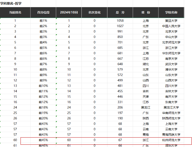Click the percentile cell 前2%
The height and width of the screenshot is (147, 192).
click(43, 26)
